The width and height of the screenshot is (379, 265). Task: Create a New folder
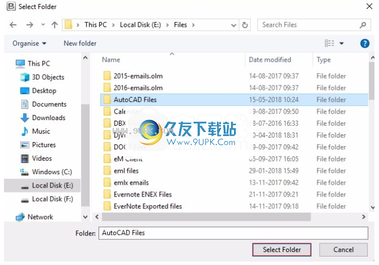pos(80,44)
